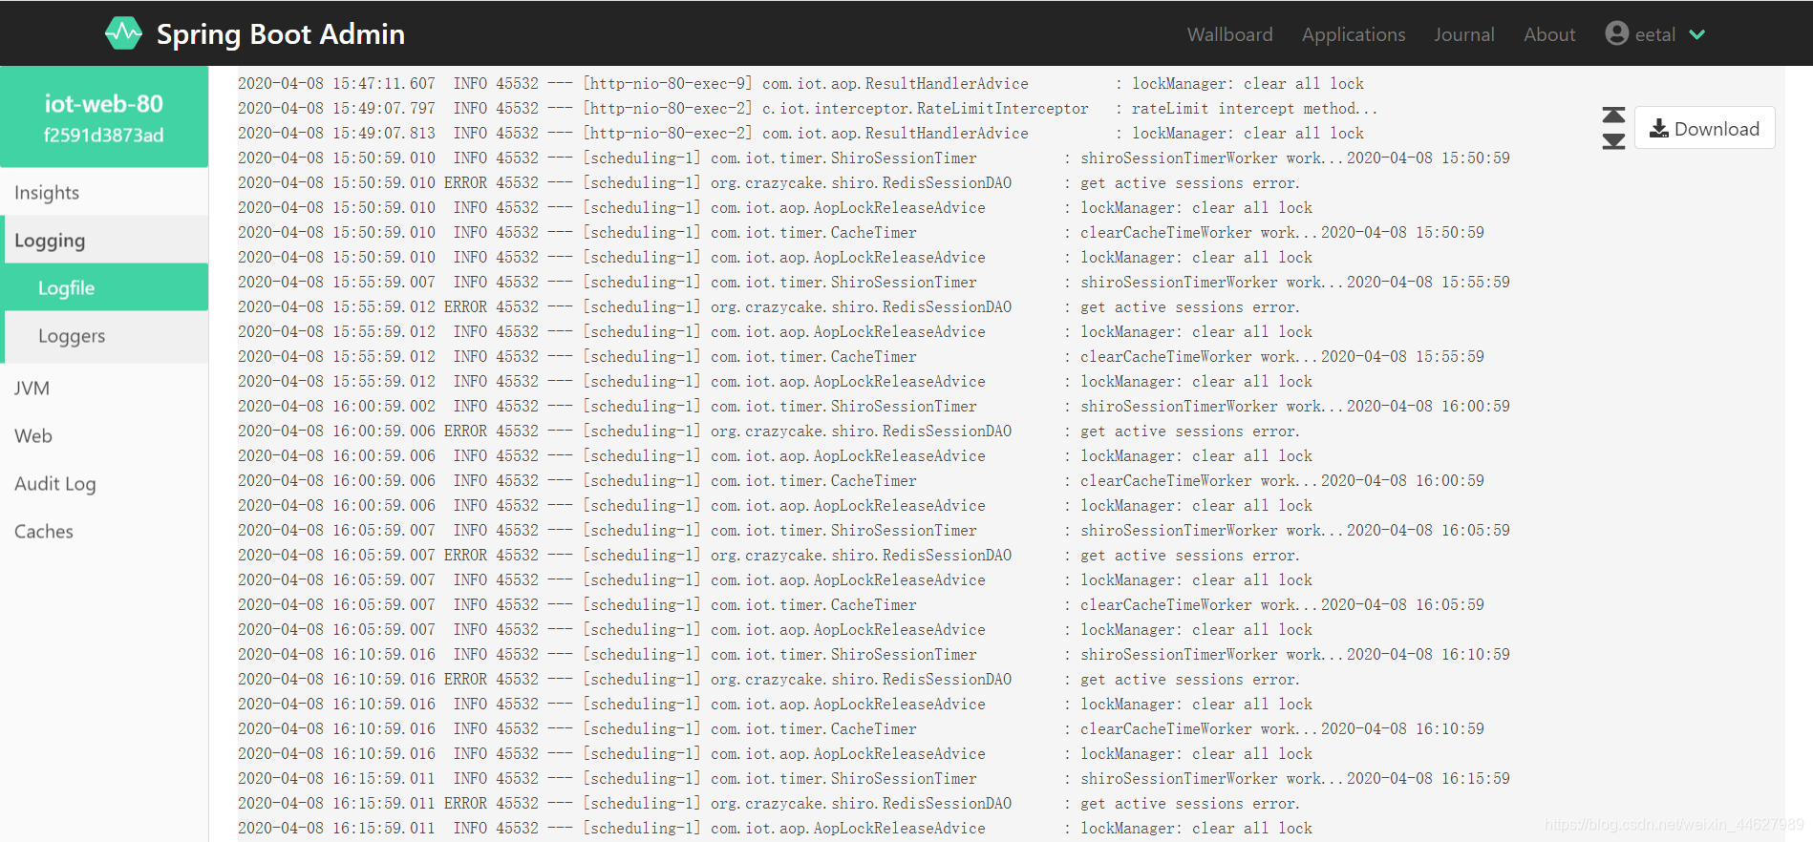This screenshot has height=842, width=1813.
Task: Expand the eetal user dropdown chevron
Action: coord(1696,34)
